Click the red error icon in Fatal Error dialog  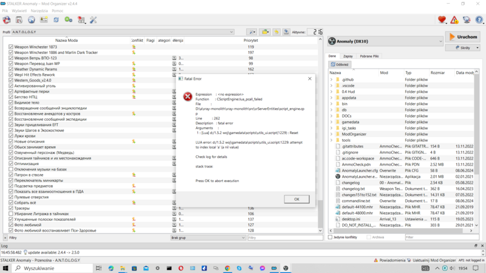(x=188, y=97)
